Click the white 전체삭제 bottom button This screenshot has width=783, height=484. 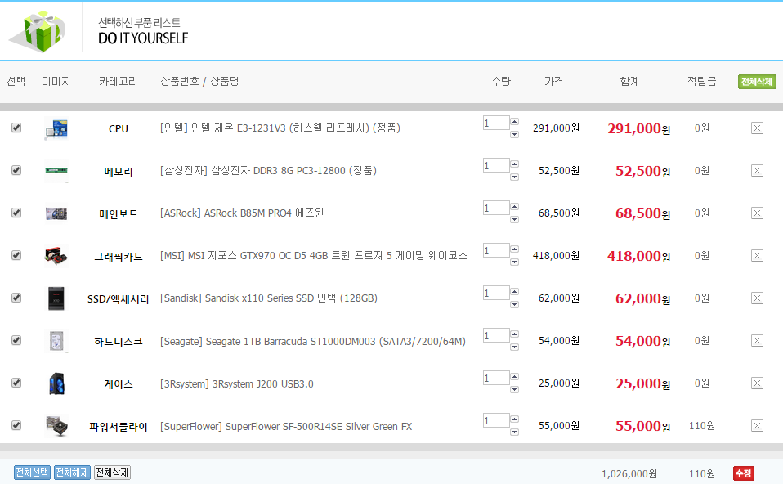click(x=112, y=473)
